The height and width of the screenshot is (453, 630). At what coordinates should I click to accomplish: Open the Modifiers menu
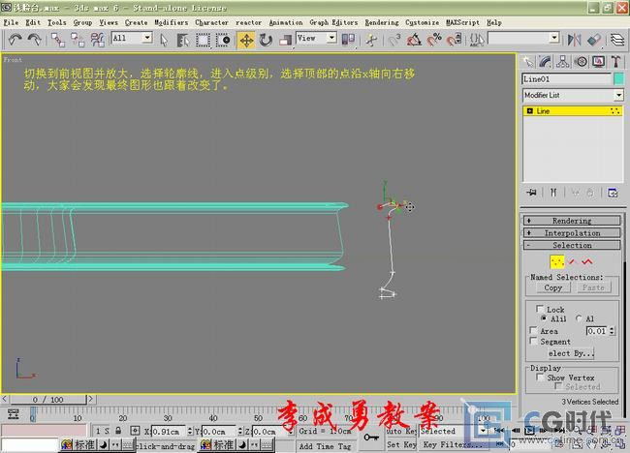(172, 22)
